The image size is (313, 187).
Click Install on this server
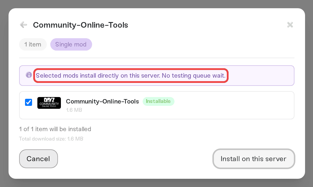[x=254, y=159]
